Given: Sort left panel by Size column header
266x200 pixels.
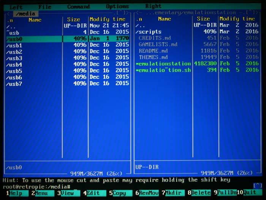Looking at the screenshot, I should point(73,19).
